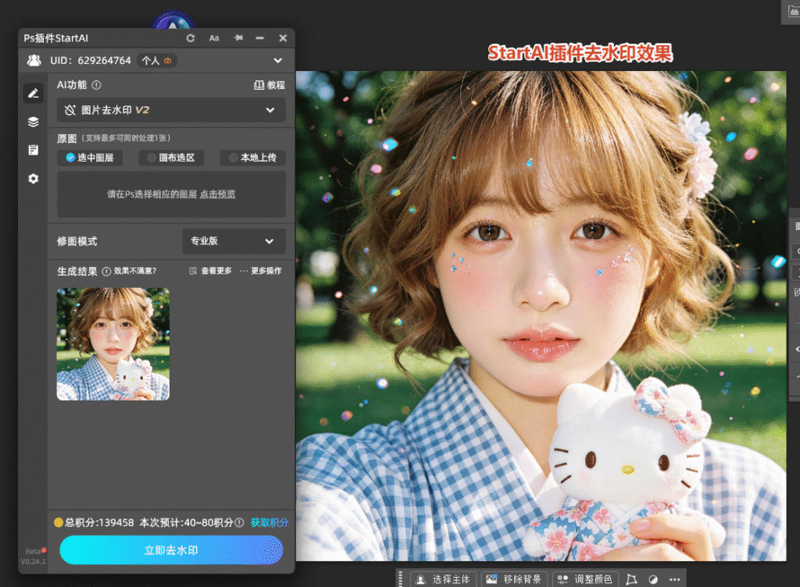Select the 本地上传 radio option
The width and height of the screenshot is (800, 587).
[252, 158]
